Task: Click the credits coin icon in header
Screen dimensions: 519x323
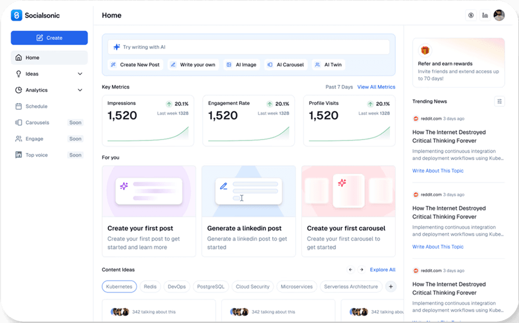Action: click(x=471, y=15)
